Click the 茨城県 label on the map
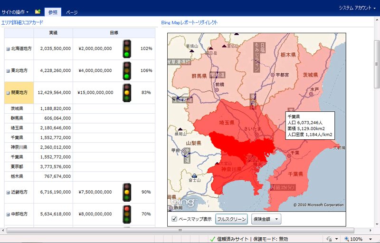Screen dimensions: 380x243 [311, 75]
